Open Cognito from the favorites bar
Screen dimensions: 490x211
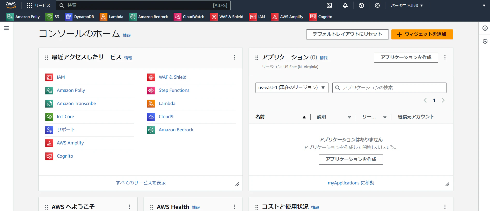tap(321, 17)
